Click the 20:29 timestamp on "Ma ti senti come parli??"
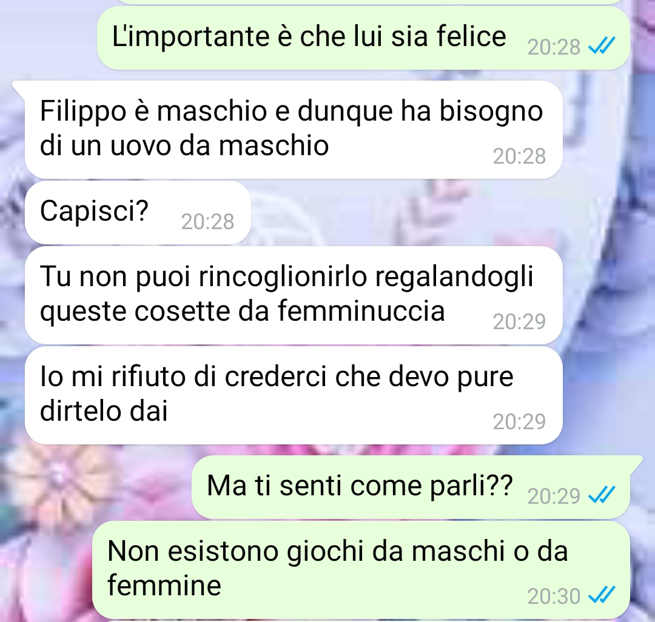The image size is (655, 622). (x=554, y=496)
